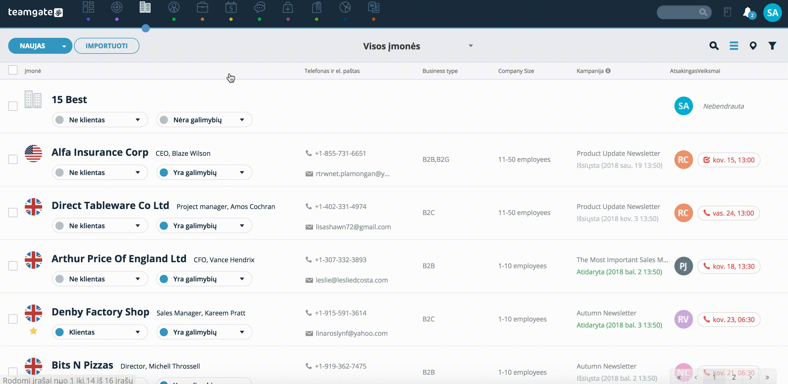Screen dimensions: 788x384
Task: Open the Alfa Insurance Corp company link
Action: point(100,152)
